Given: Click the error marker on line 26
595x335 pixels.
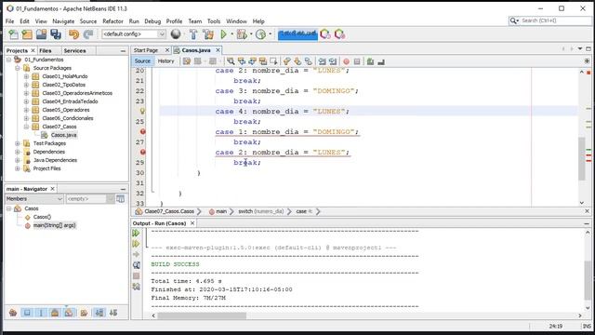Looking at the screenshot, I should click(x=142, y=131).
